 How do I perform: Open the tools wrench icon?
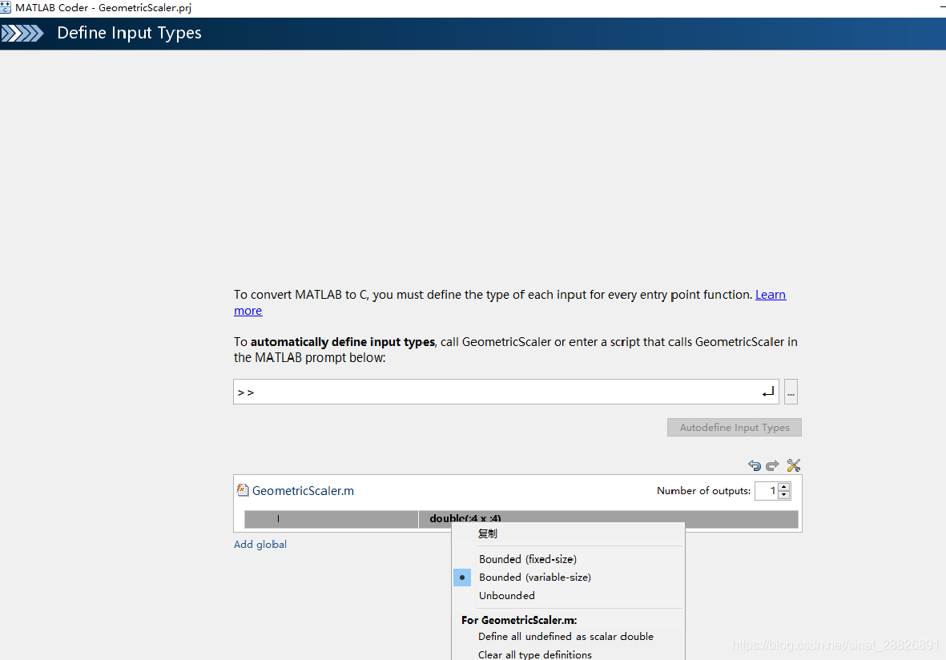tap(793, 465)
